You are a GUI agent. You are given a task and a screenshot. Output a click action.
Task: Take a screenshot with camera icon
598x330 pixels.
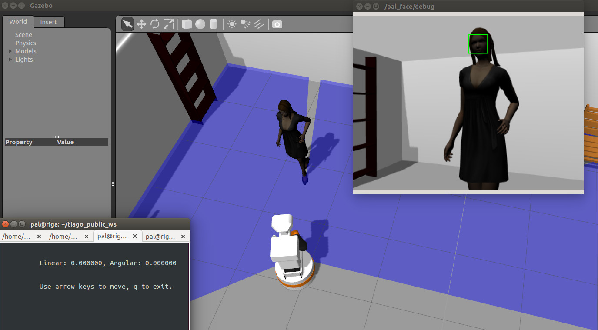(277, 24)
